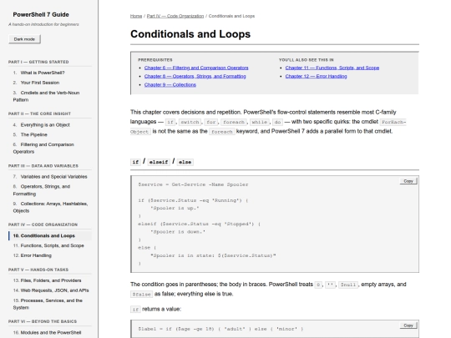Click the PART III — DATA AND VARIABLES heading
The height and width of the screenshot is (338, 451).
click(x=43, y=166)
